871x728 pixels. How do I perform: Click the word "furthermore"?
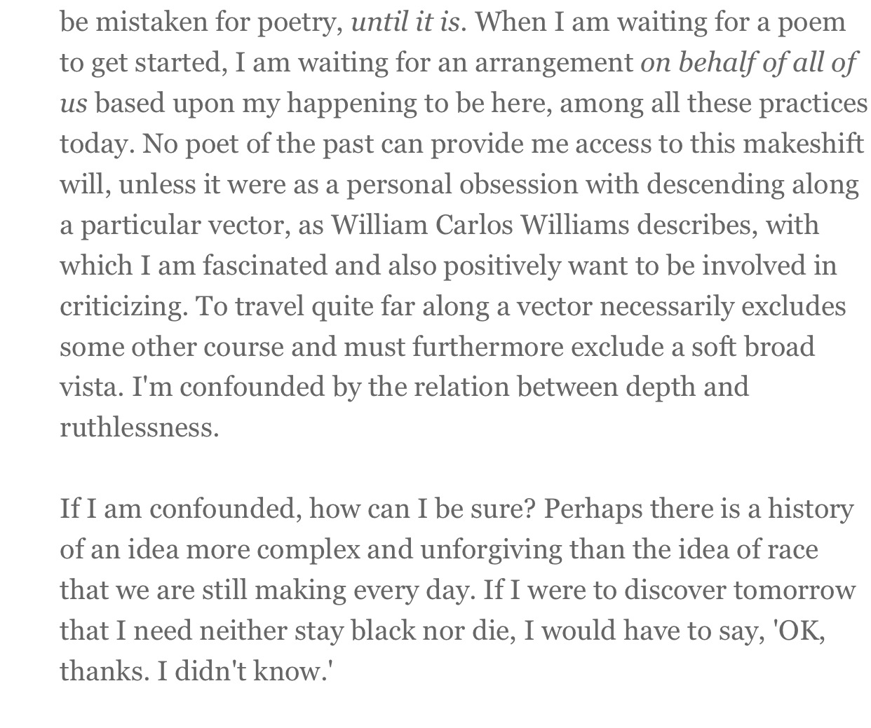tap(489, 347)
